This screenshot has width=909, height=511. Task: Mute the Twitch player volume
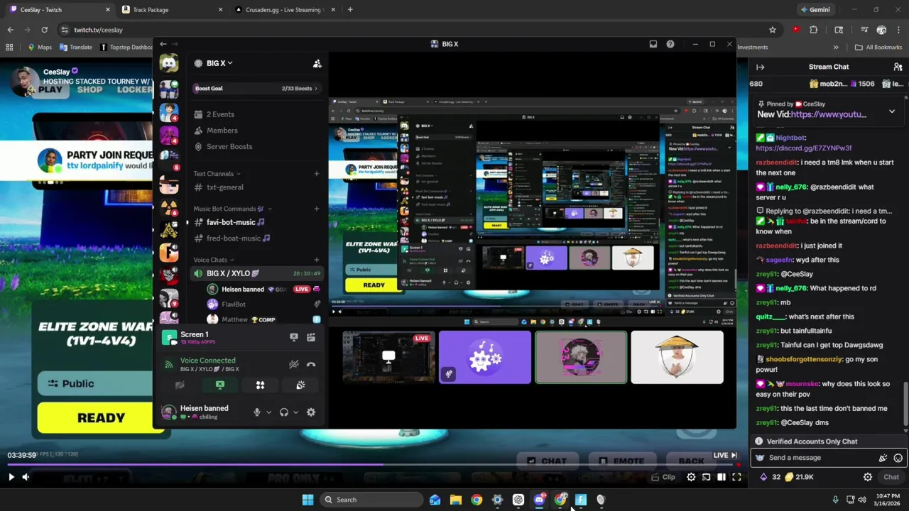point(26,478)
